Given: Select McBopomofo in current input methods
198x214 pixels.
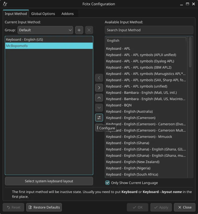Looking at the screenshot, I should point(49,46).
